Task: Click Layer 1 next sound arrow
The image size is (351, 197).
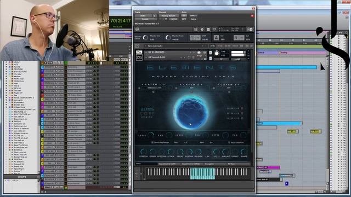Action: click(x=164, y=84)
